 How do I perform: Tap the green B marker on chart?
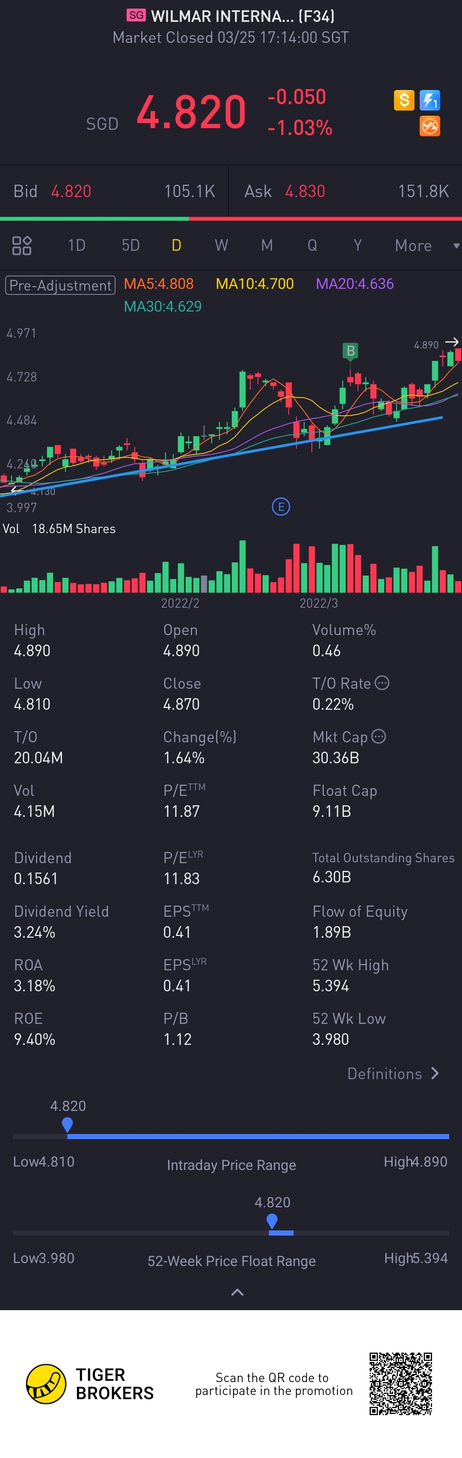[x=350, y=351]
